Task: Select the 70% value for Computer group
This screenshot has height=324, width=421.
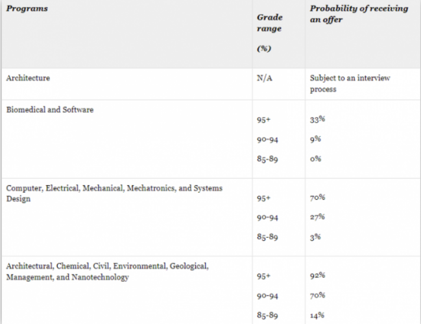Action: tap(317, 198)
